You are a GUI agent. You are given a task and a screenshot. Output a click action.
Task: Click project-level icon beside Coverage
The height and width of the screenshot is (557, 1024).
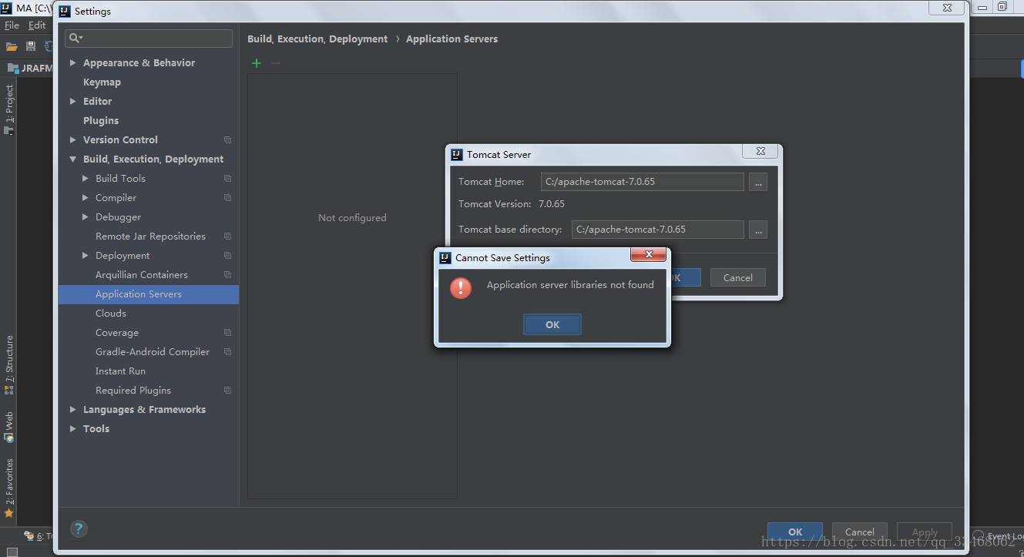[227, 332]
